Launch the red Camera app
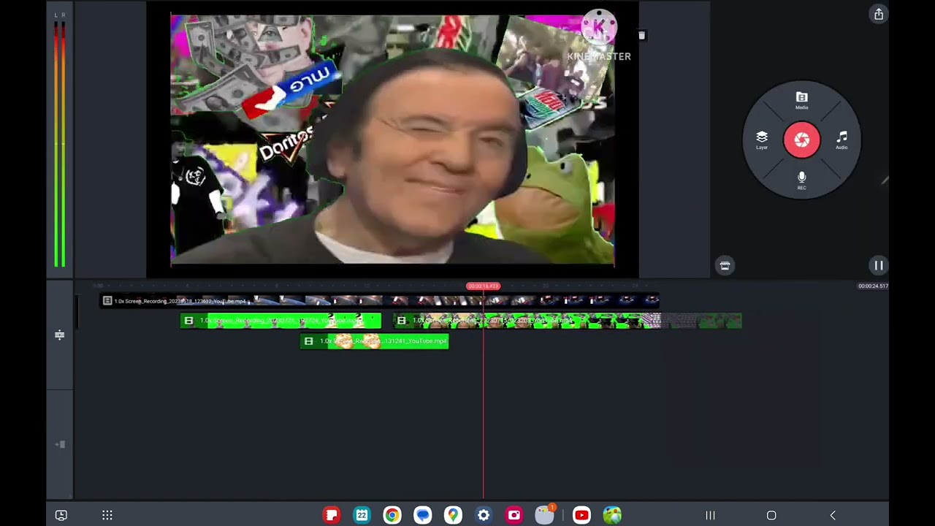Screen dimensions: 935x526 pyautogui.click(x=514, y=516)
